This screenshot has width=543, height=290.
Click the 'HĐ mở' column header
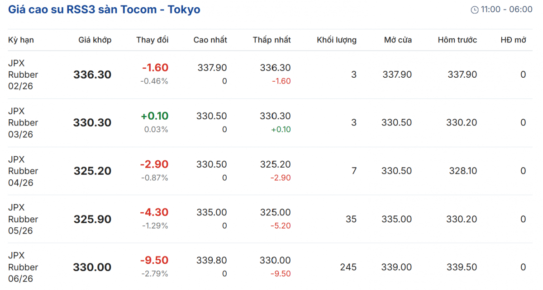pyautogui.click(x=513, y=40)
